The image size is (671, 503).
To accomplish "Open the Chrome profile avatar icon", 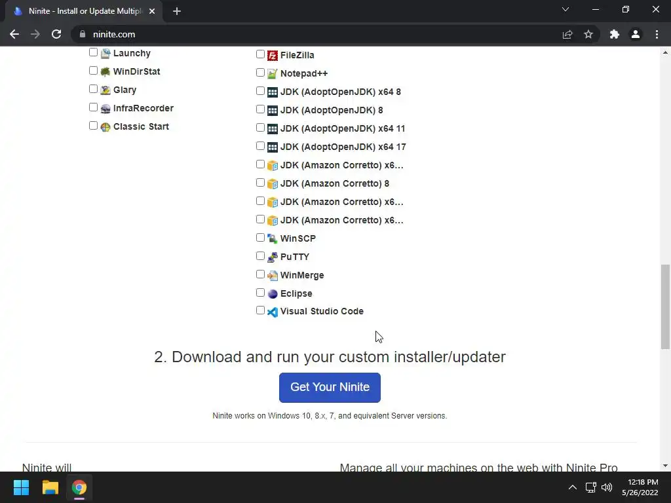I will 636,34.
